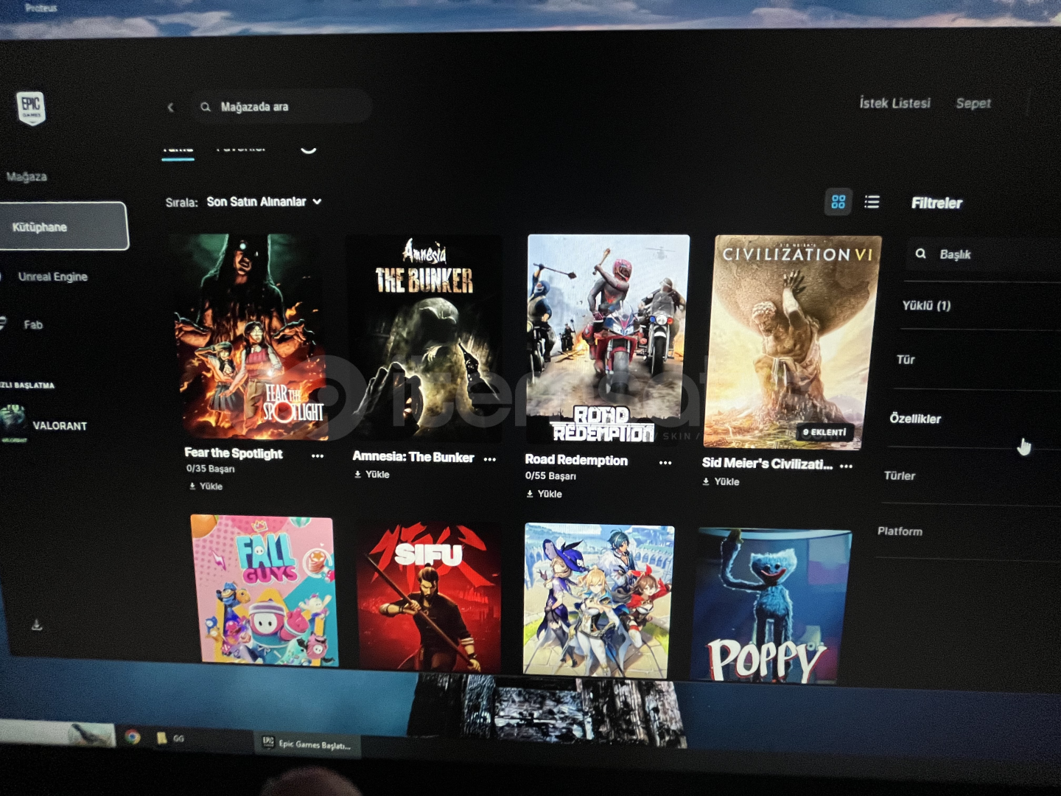Select Kütüphane in the sidebar
Screen dimensions: 1061x796
pyautogui.click(x=63, y=226)
